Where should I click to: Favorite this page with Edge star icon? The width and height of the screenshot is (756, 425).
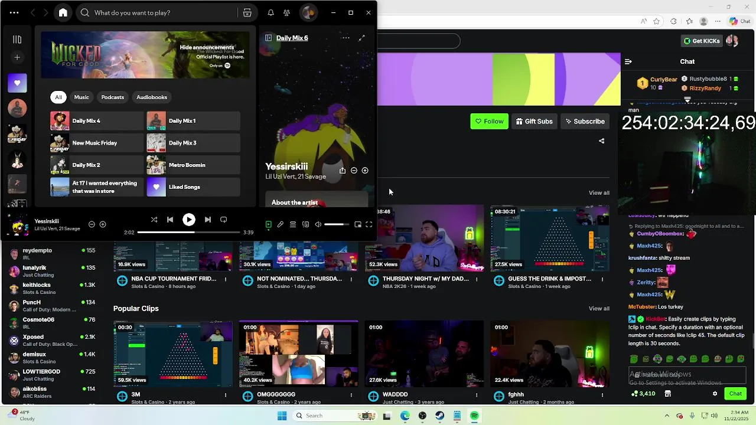[x=656, y=21]
